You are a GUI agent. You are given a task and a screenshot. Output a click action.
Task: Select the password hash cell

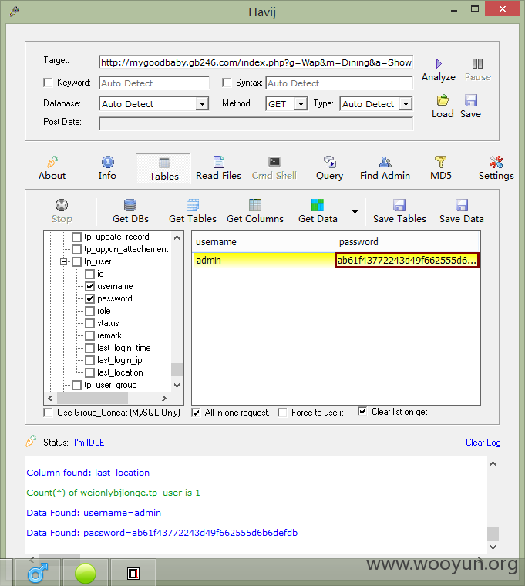407,260
